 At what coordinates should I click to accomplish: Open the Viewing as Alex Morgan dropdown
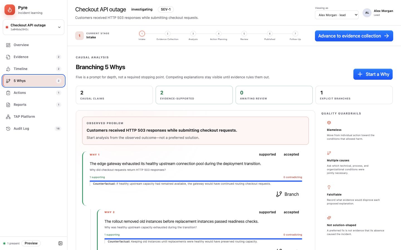(x=337, y=15)
